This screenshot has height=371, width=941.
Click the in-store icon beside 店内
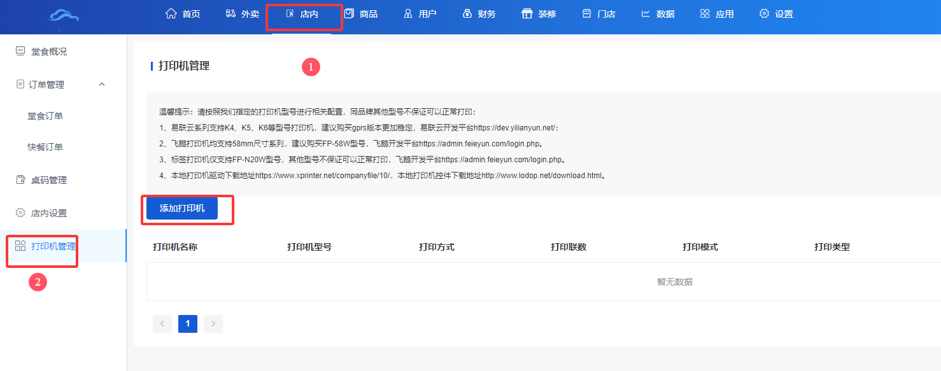coord(290,13)
